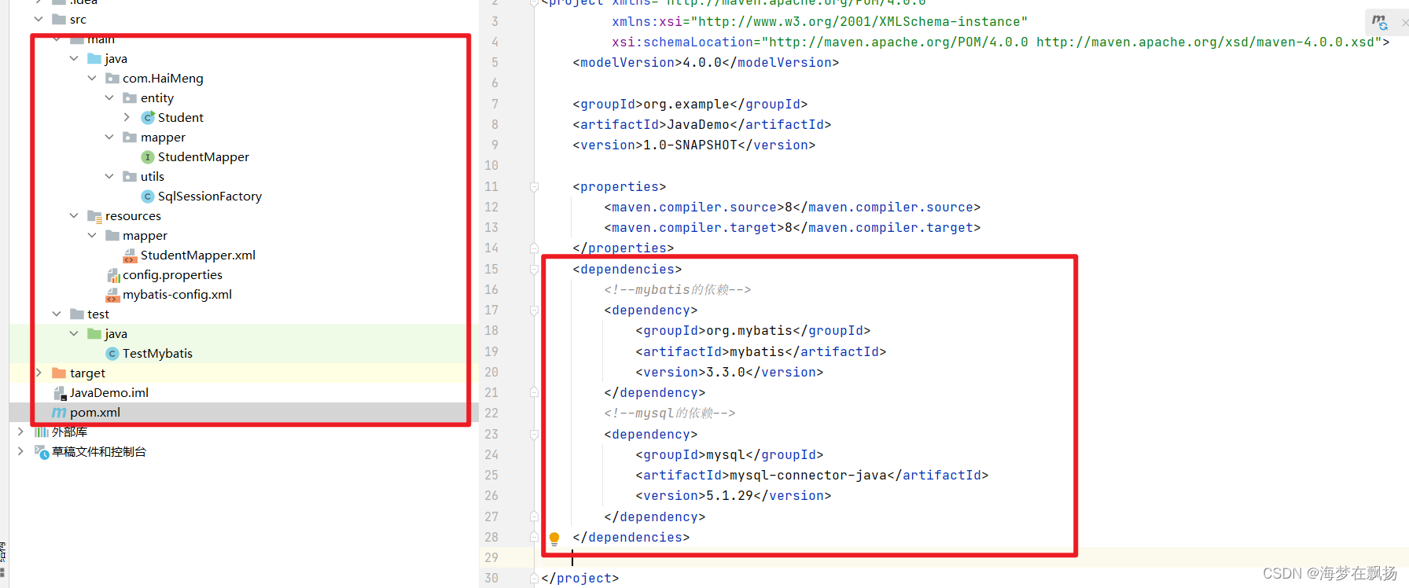Click the version text 1.0-SNAPSHOT

point(690,145)
